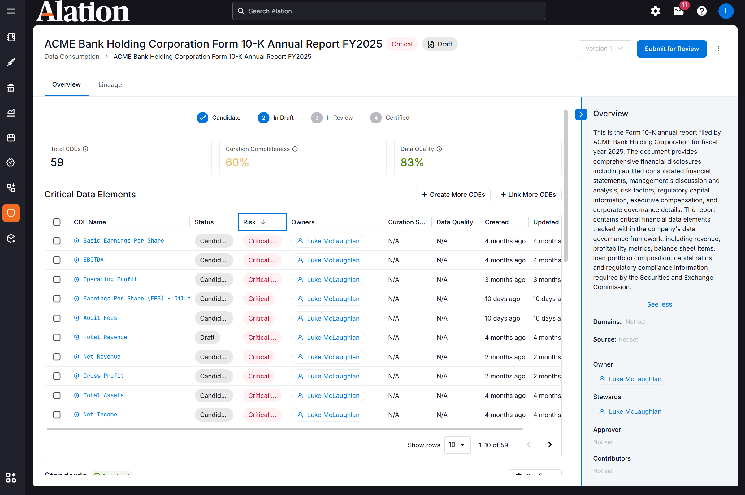Open the bank building icon in sidebar
This screenshot has height=495, width=745.
tap(11, 88)
